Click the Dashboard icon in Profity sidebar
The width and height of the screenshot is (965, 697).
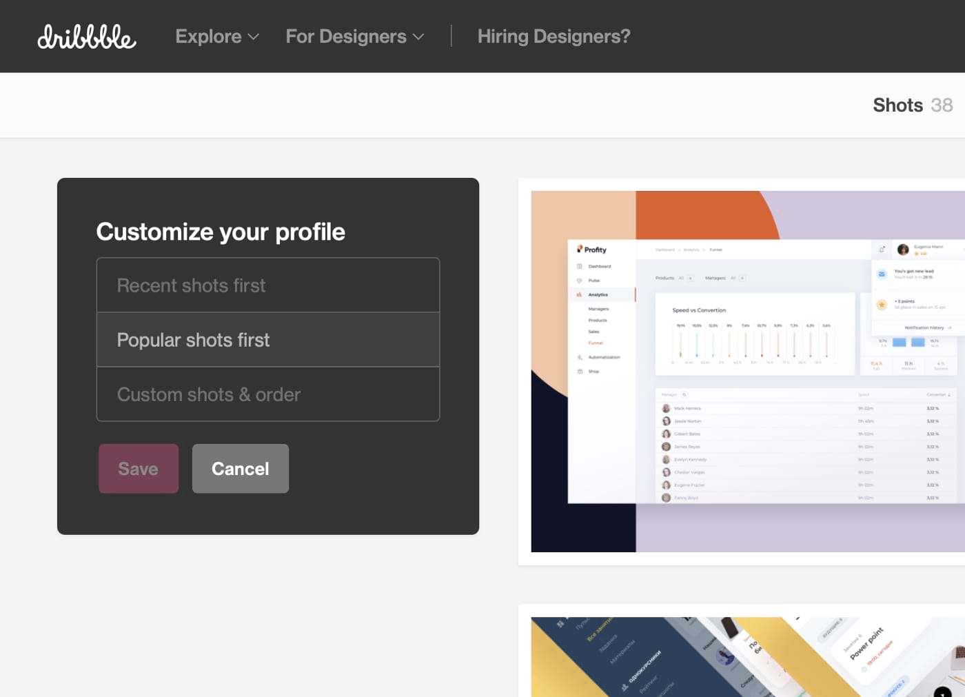point(579,266)
